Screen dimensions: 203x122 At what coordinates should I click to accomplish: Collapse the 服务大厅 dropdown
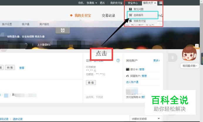point(149,3)
